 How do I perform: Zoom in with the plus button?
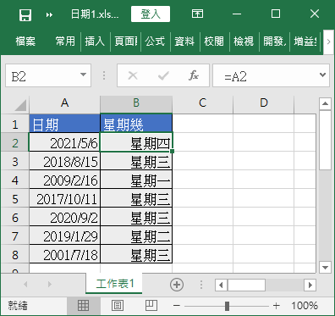point(277,306)
